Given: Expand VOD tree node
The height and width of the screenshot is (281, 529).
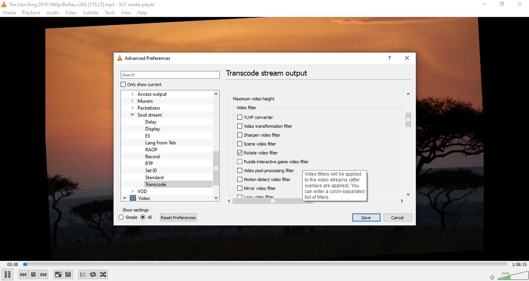Looking at the screenshot, I should (x=132, y=191).
